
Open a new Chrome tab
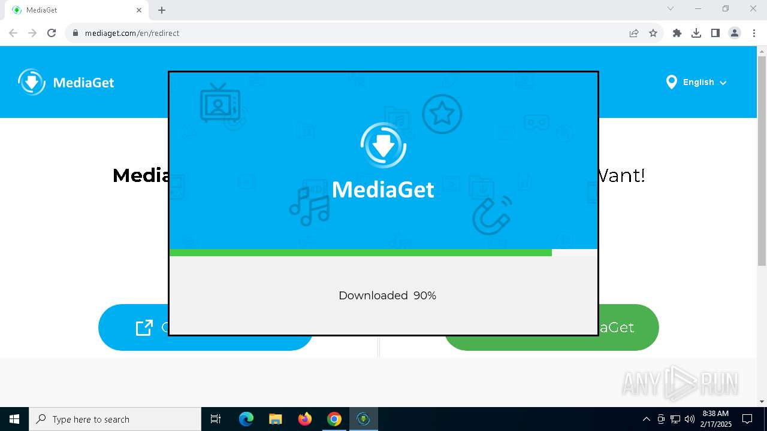tap(162, 10)
